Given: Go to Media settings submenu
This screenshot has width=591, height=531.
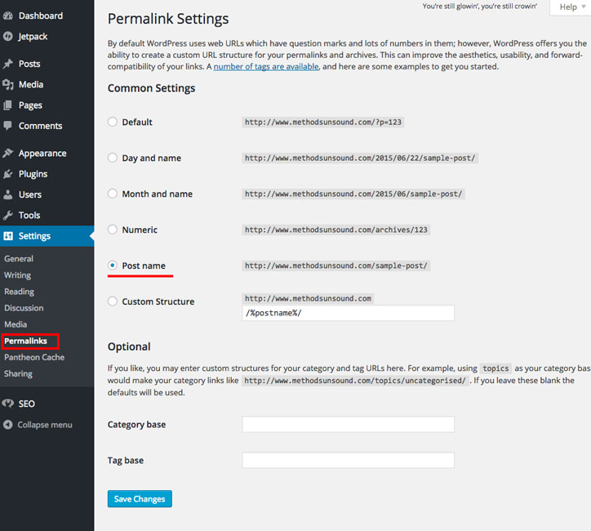Looking at the screenshot, I should 16,324.
